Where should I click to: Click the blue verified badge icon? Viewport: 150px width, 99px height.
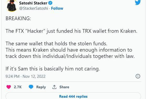(x=50, y=3)
